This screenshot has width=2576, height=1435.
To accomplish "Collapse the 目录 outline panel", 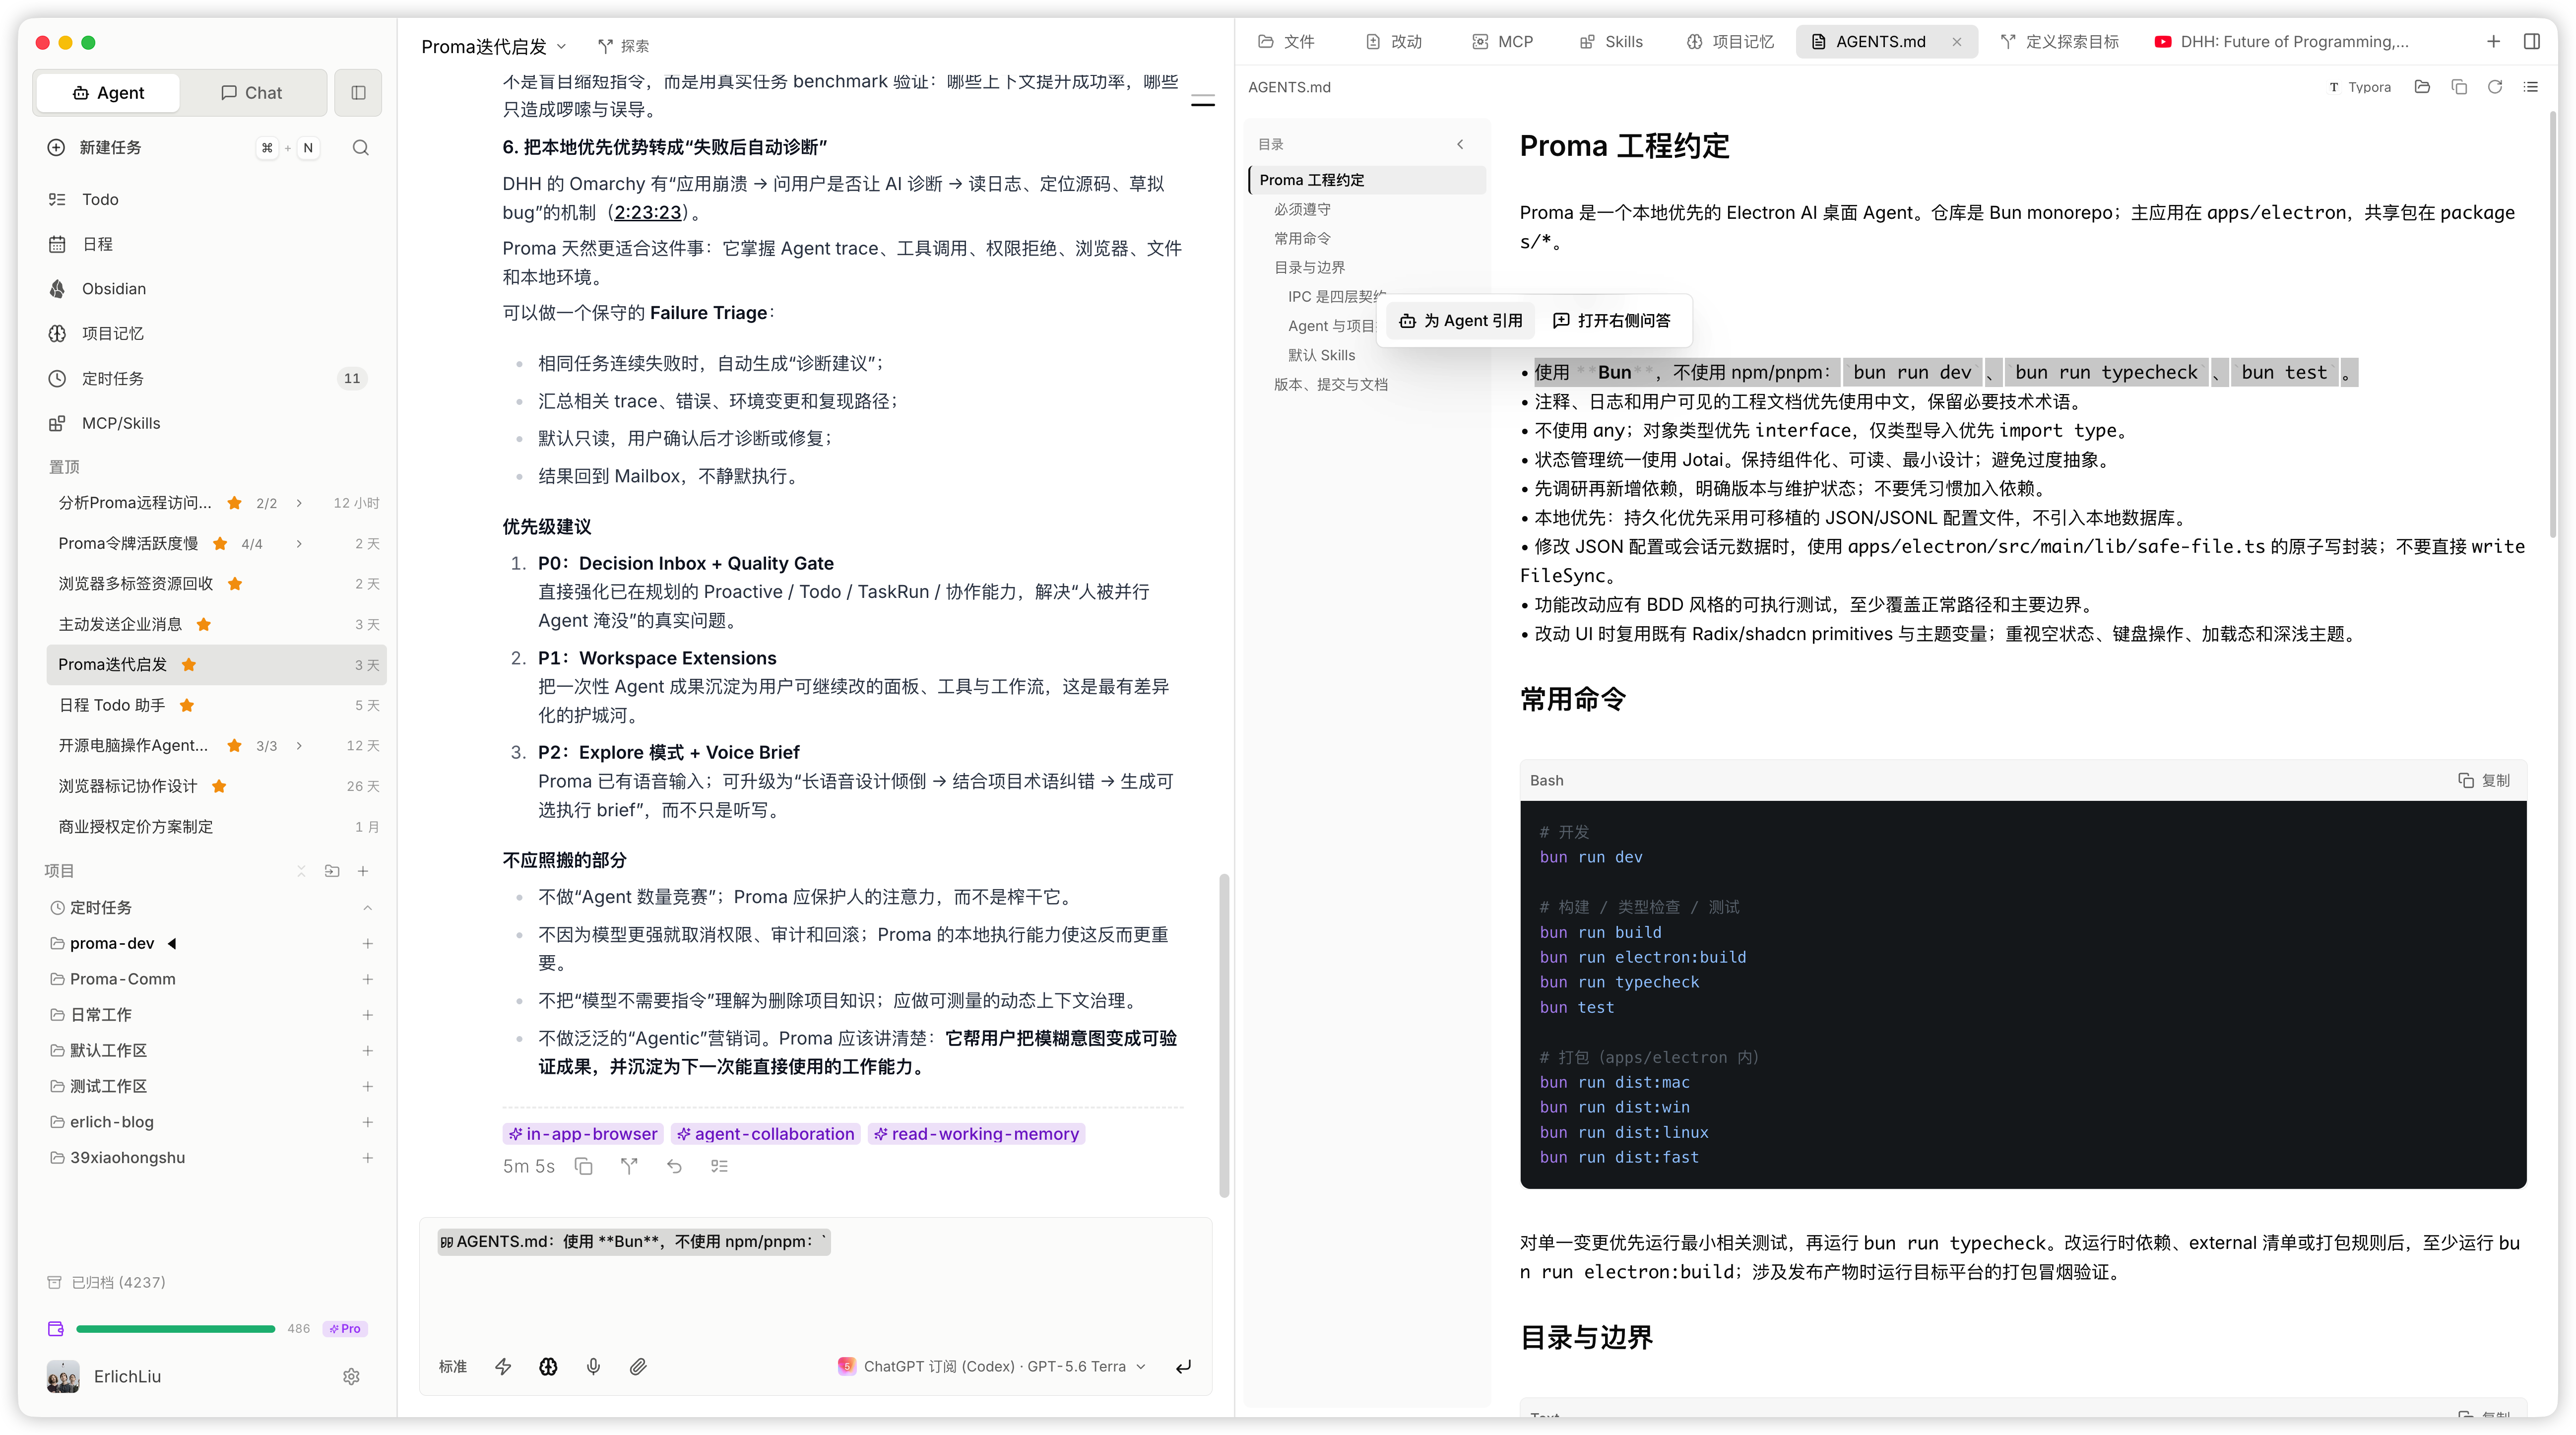I will [1460, 144].
